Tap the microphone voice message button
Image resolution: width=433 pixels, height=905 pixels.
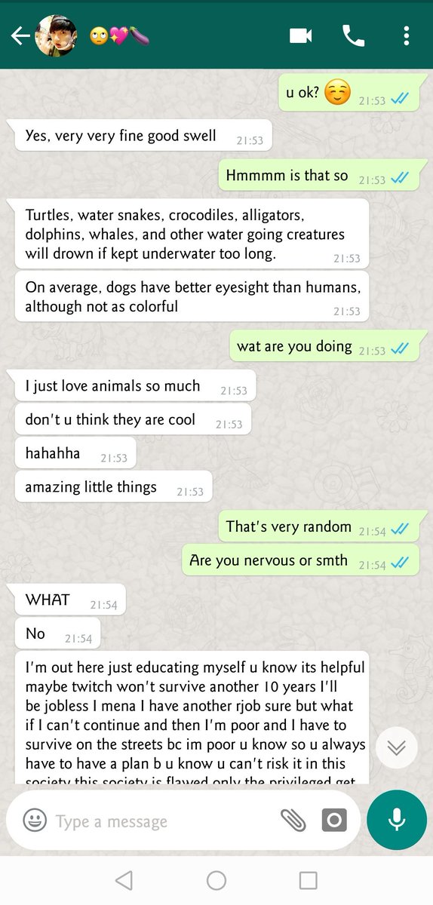tap(397, 820)
